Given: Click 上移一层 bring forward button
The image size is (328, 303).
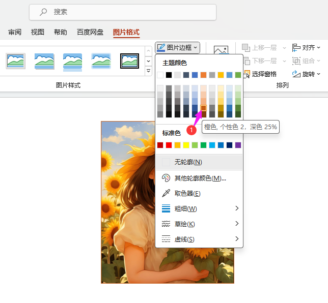Looking at the screenshot, I should (259, 48).
